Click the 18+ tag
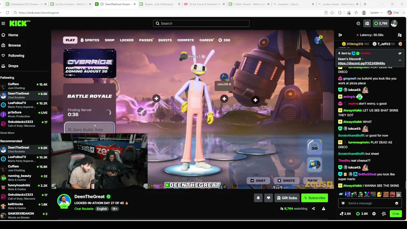The height and width of the screenshot is (229, 407). 114,209
